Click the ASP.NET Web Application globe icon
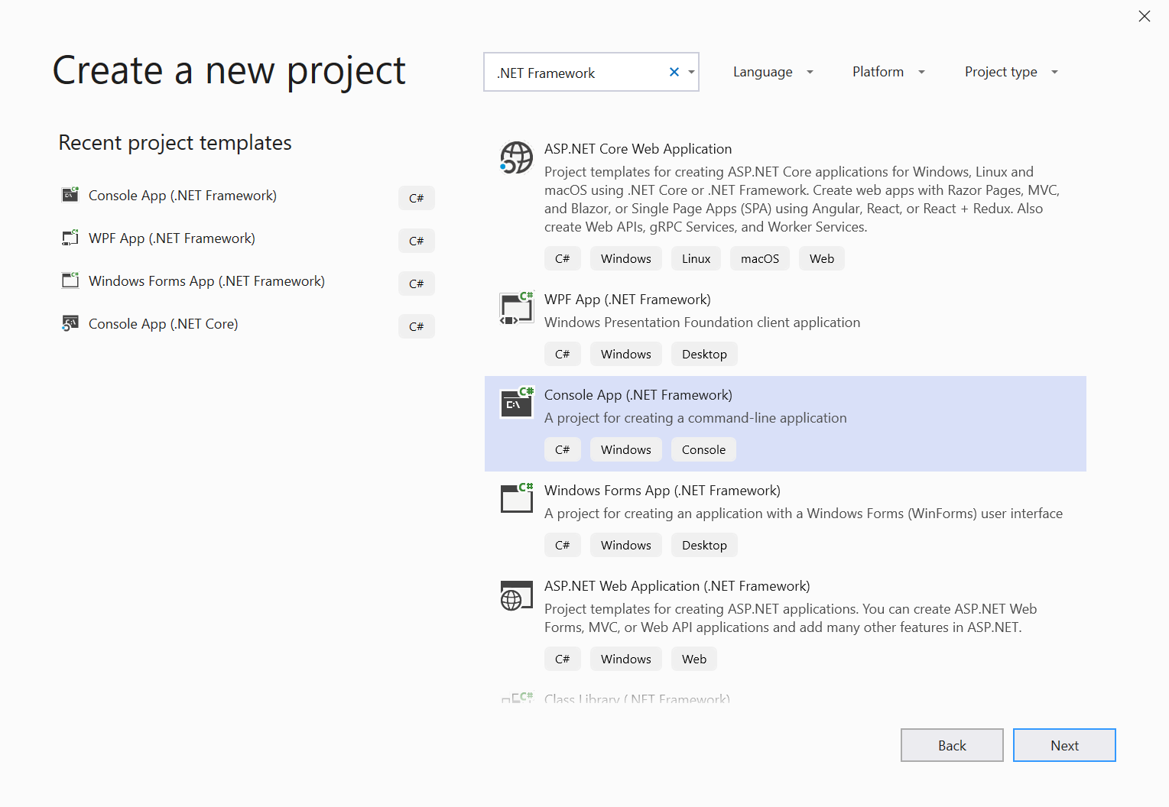 (x=516, y=595)
